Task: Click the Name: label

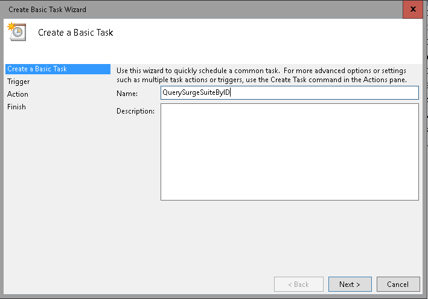Action: 127,94
